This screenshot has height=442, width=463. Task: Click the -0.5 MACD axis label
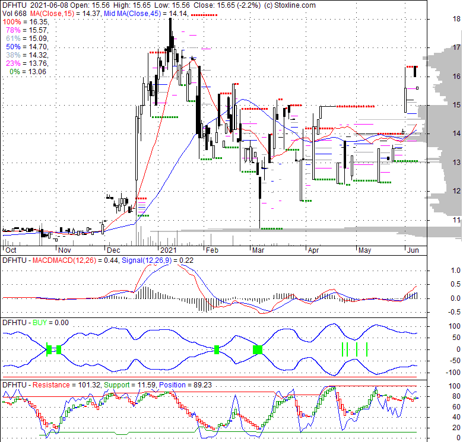455,312
